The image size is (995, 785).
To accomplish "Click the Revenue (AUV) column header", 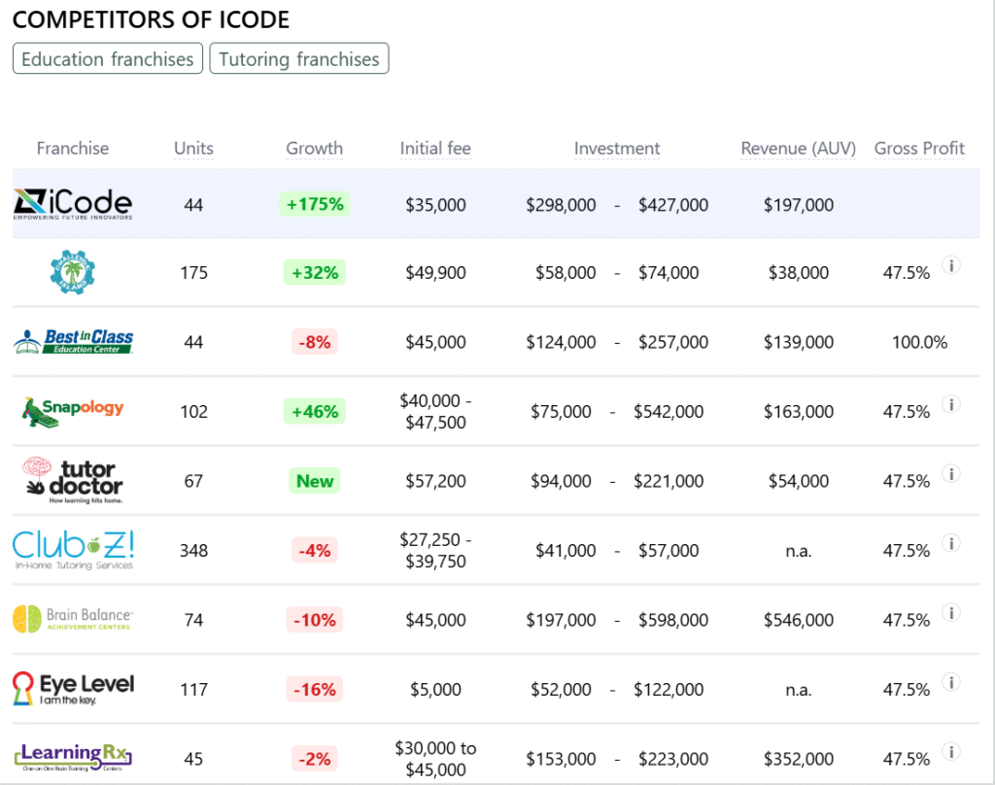I will pyautogui.click(x=799, y=148).
